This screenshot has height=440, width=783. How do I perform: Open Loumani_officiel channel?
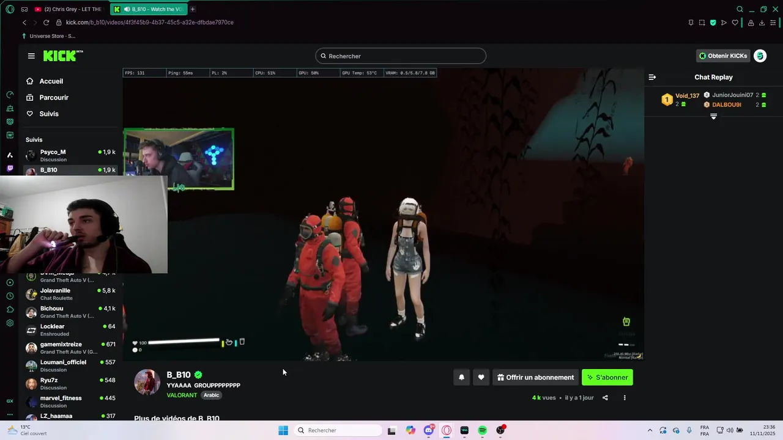pyautogui.click(x=70, y=365)
